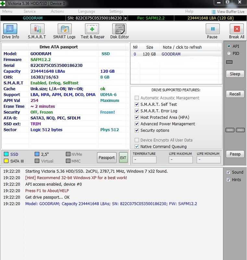Click the Victoria green cross app icon

(3, 3)
